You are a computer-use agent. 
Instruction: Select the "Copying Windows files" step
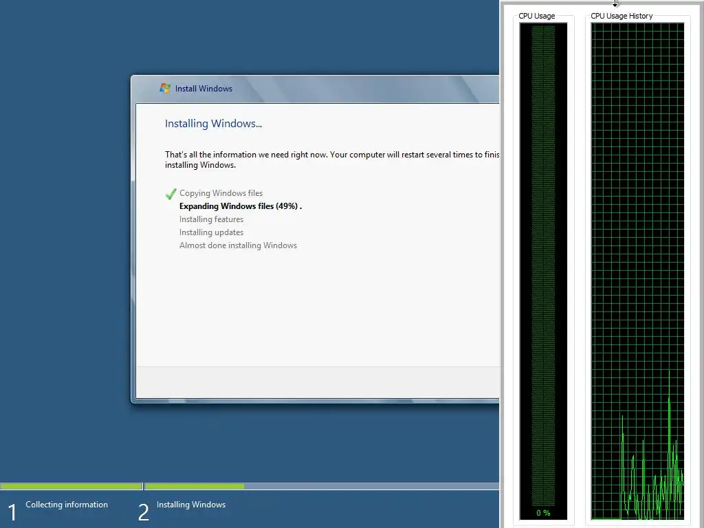(221, 193)
